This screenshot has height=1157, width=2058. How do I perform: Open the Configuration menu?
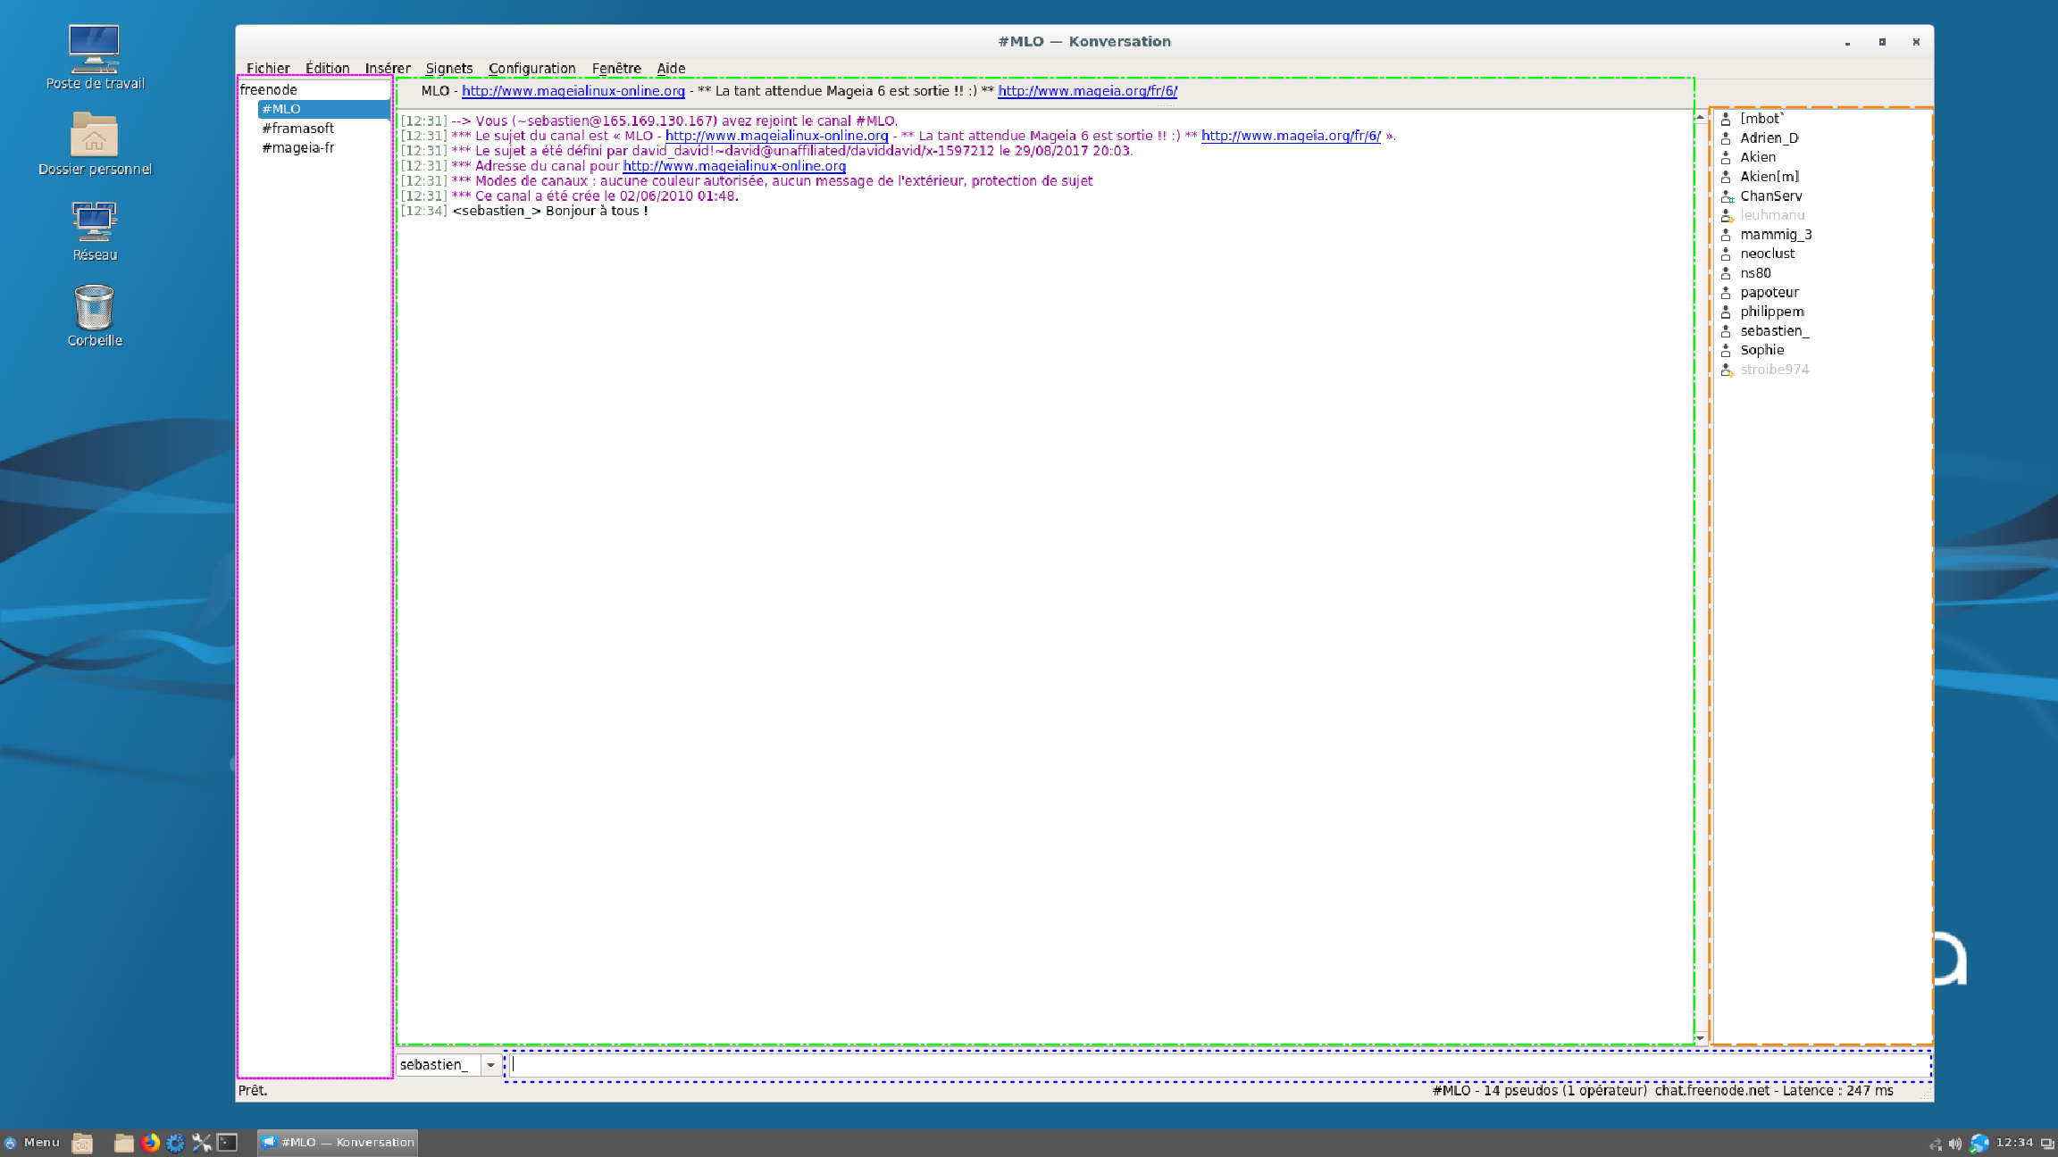tap(531, 68)
